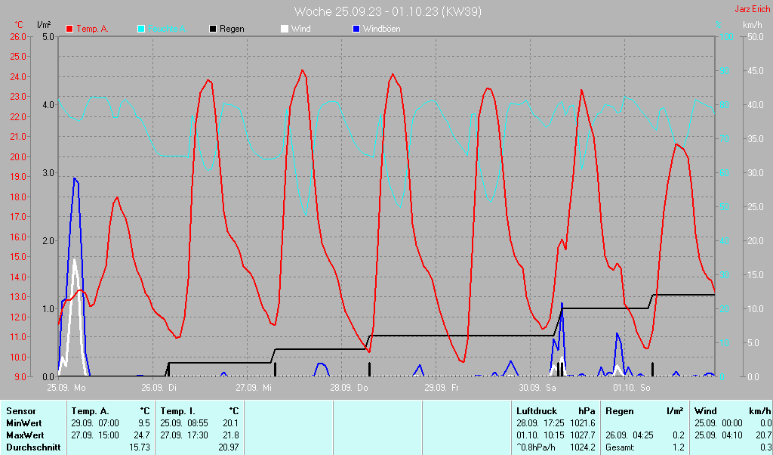This screenshot has height=455, width=773.
Task: Click the Regen Gesamt value 1.2
Action: click(677, 447)
